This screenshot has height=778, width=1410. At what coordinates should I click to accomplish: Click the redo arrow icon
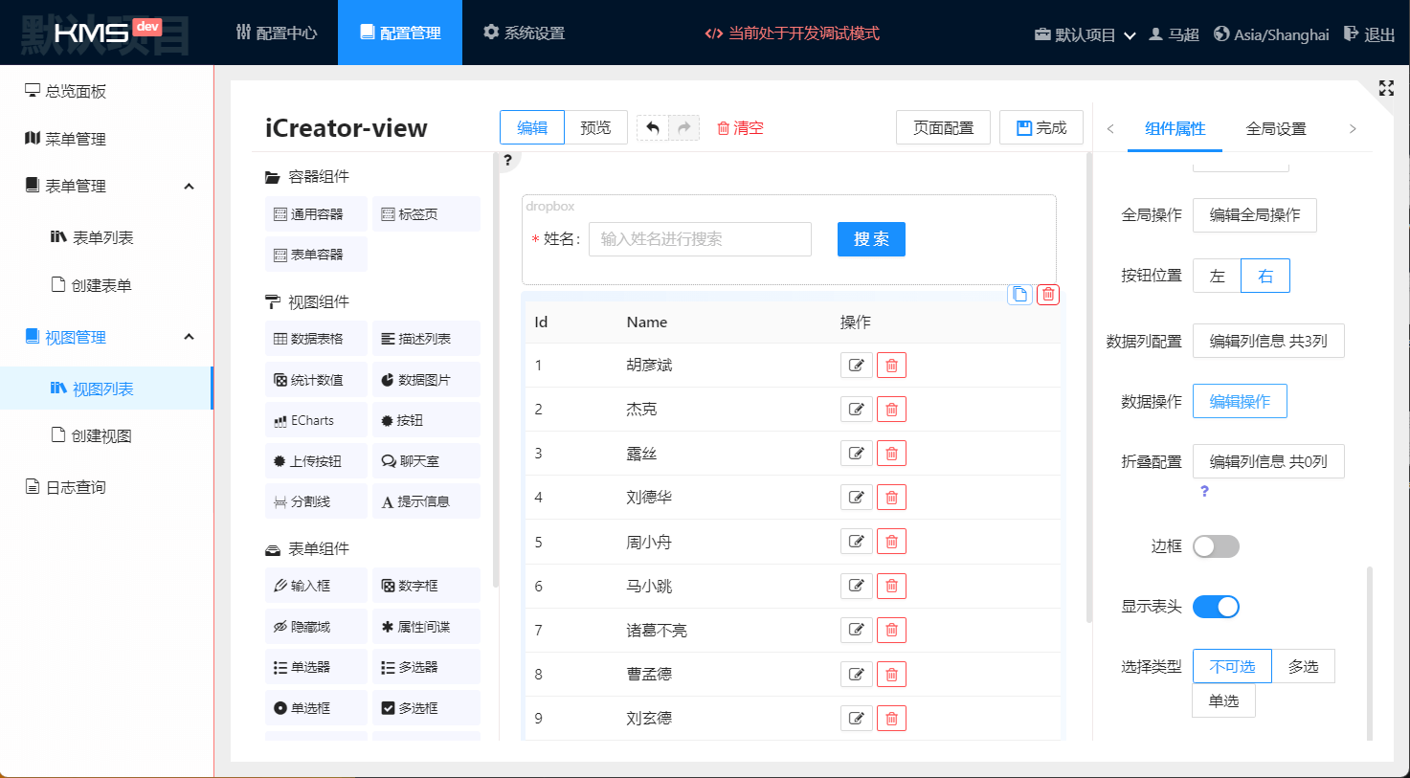tap(683, 128)
